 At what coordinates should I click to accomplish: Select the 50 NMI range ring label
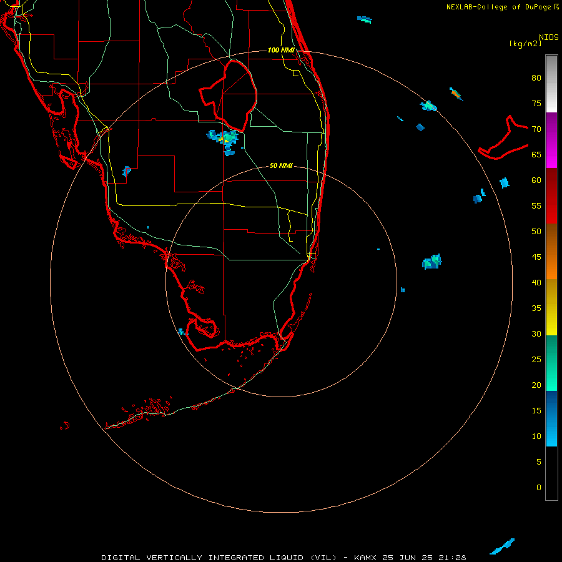pyautogui.click(x=281, y=165)
